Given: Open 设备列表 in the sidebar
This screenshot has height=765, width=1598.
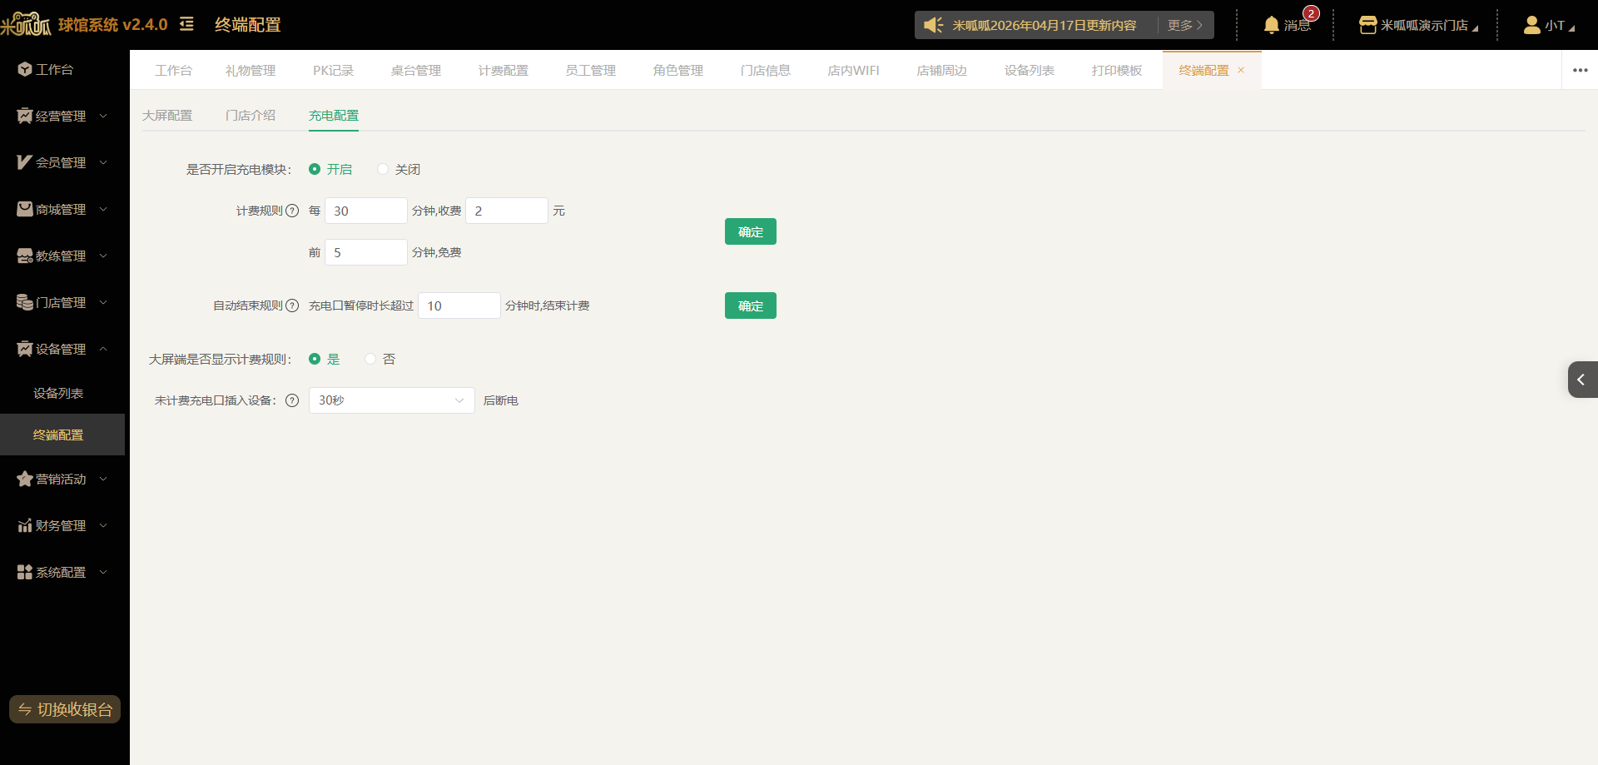Looking at the screenshot, I should click(x=58, y=393).
